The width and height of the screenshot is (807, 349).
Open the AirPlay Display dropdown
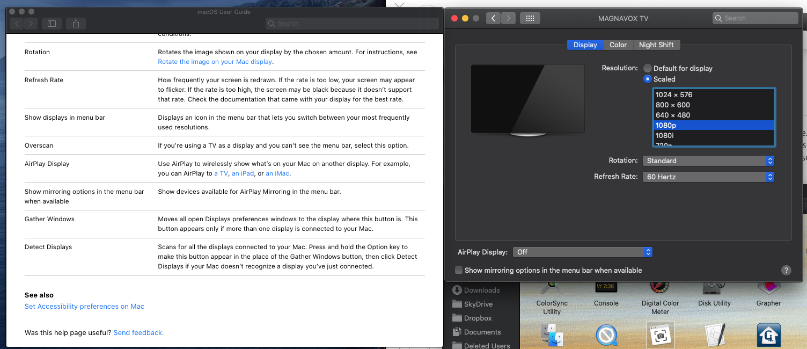[x=583, y=252]
